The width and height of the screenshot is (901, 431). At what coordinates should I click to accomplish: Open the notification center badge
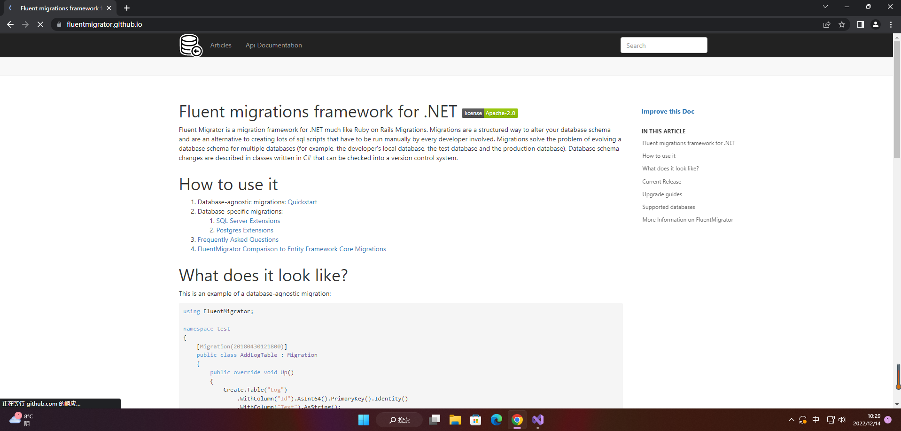point(888,420)
